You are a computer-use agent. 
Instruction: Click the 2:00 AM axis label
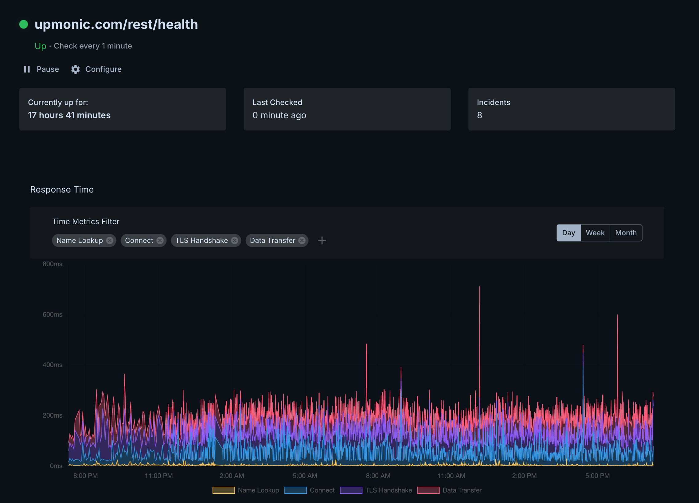(232, 476)
